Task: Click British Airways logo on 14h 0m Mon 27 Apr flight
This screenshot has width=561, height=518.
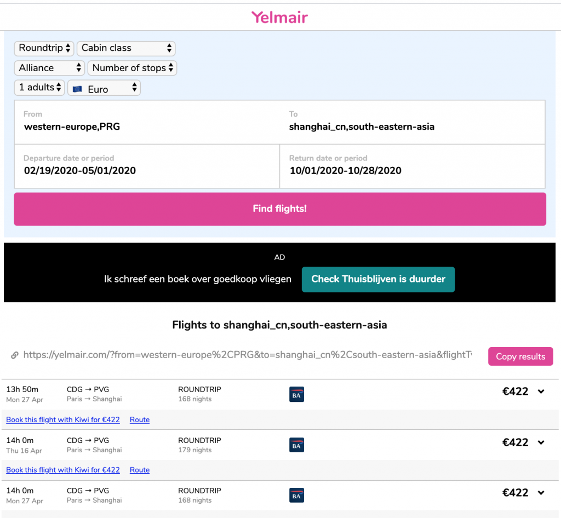Action: pos(296,496)
